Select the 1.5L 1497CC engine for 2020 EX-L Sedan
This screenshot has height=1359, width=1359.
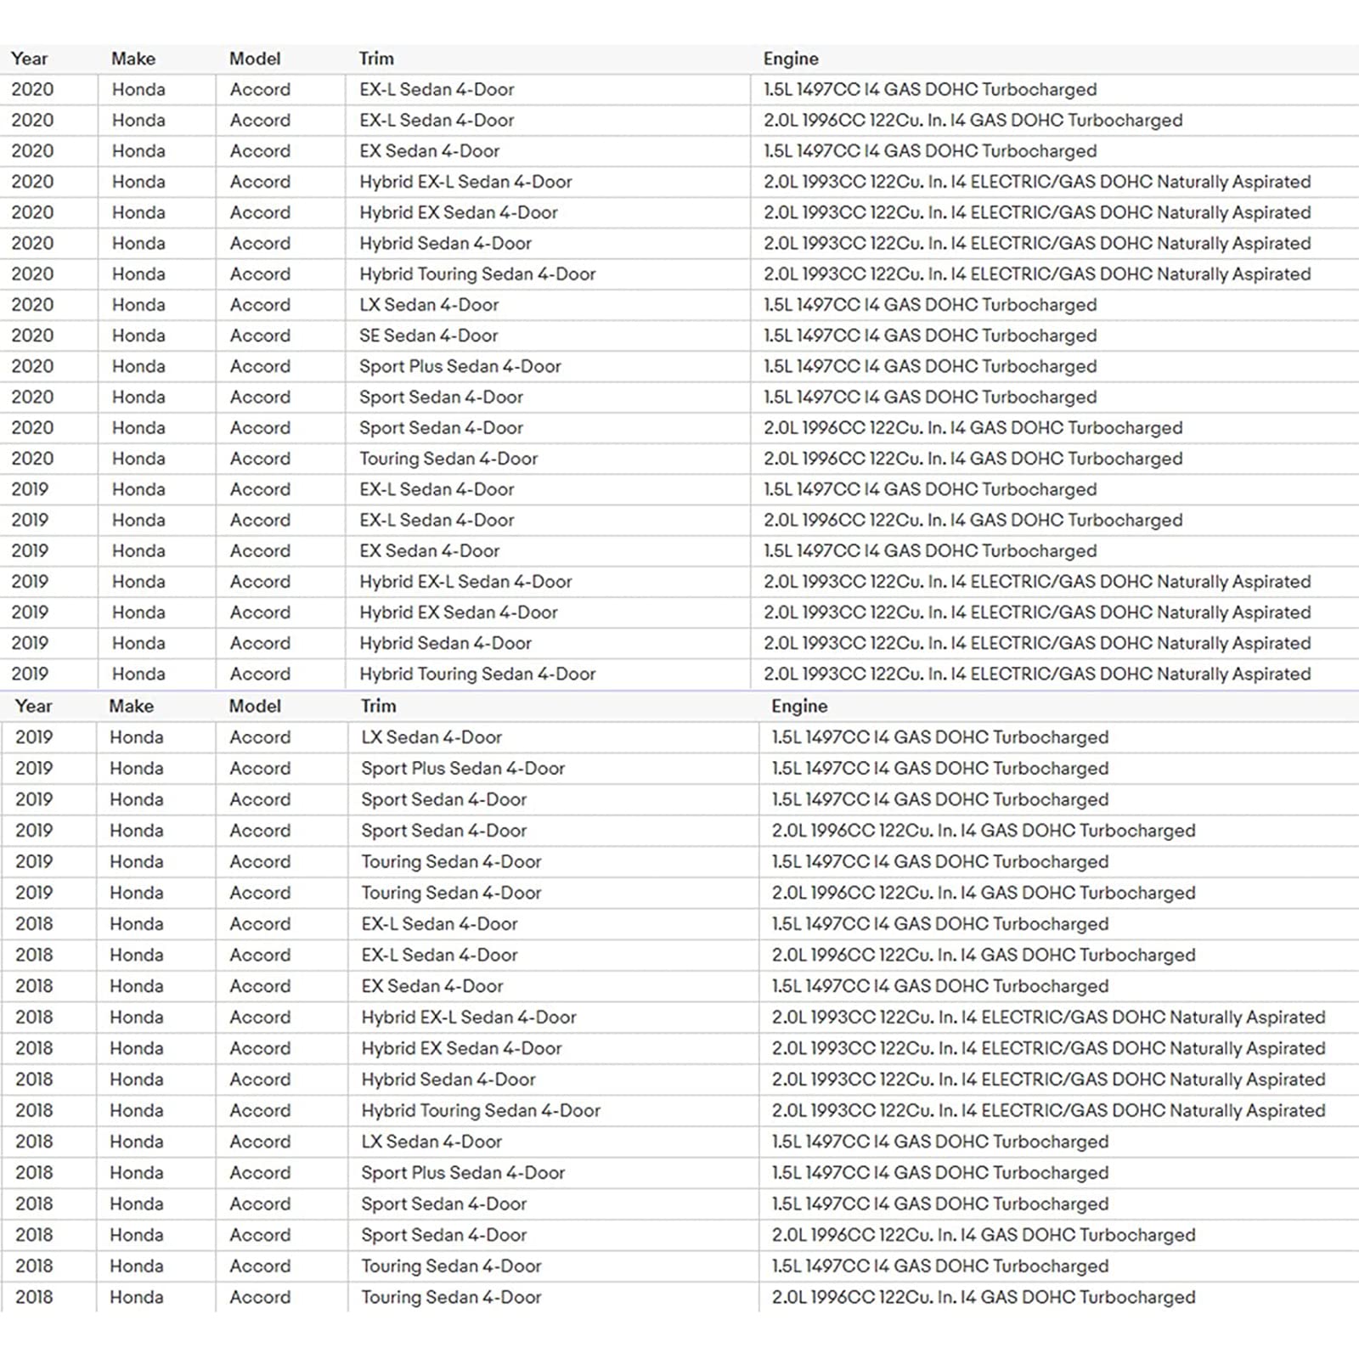(1055, 89)
